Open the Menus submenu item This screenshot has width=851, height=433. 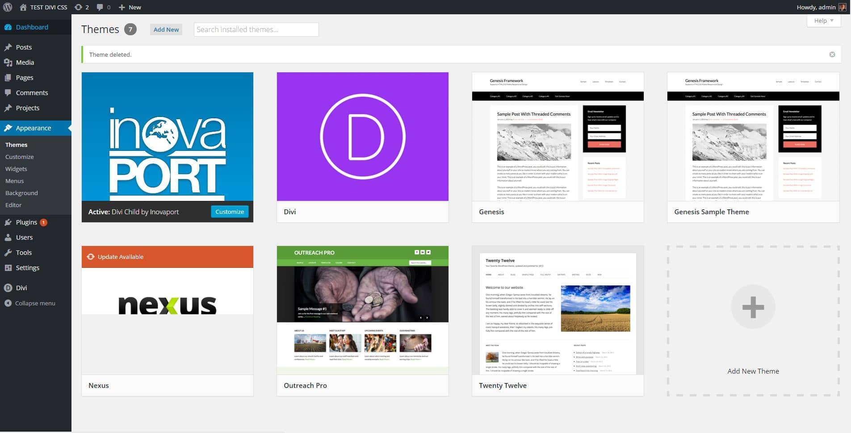coord(15,181)
